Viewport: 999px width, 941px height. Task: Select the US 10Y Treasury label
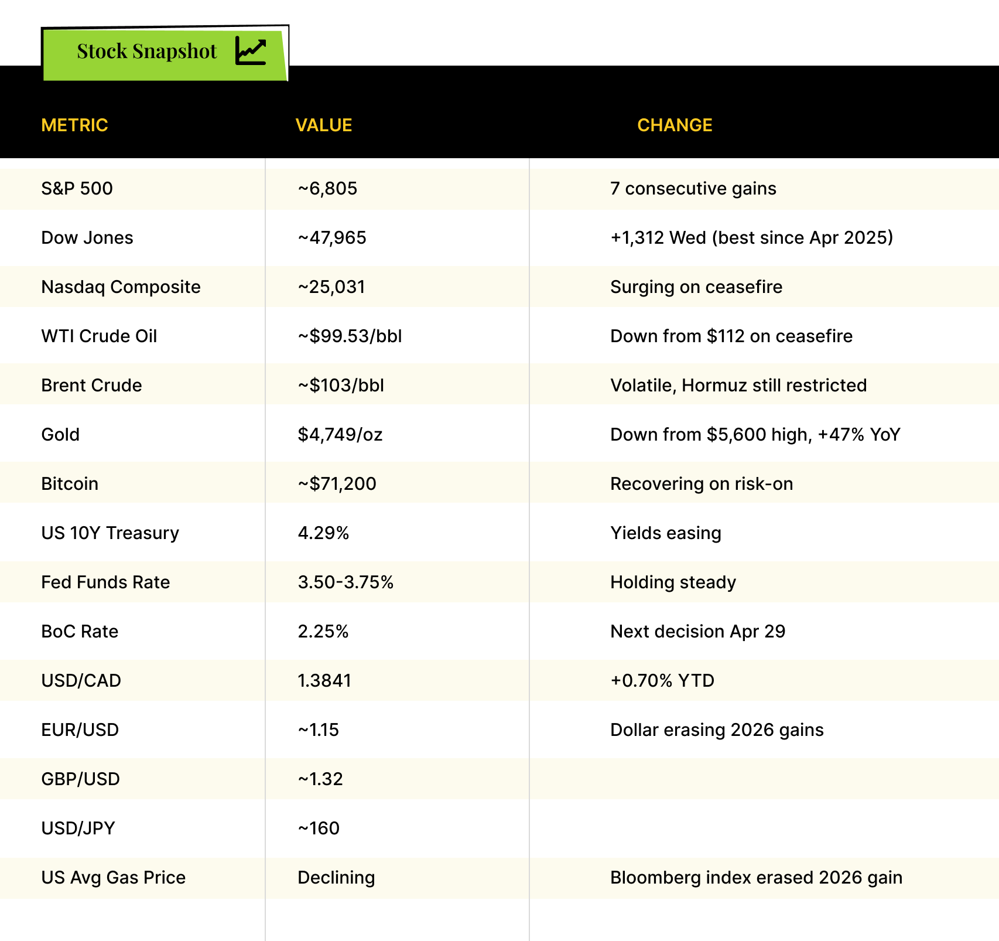pos(110,533)
